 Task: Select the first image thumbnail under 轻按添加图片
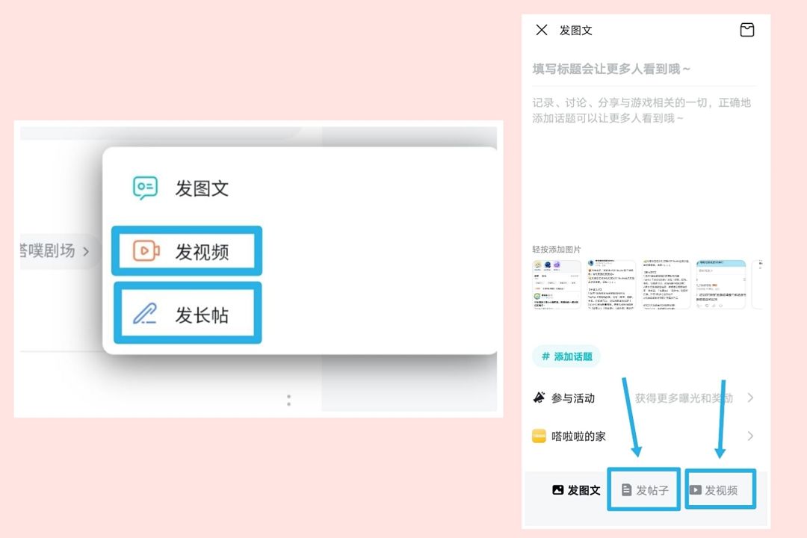pyautogui.click(x=557, y=284)
